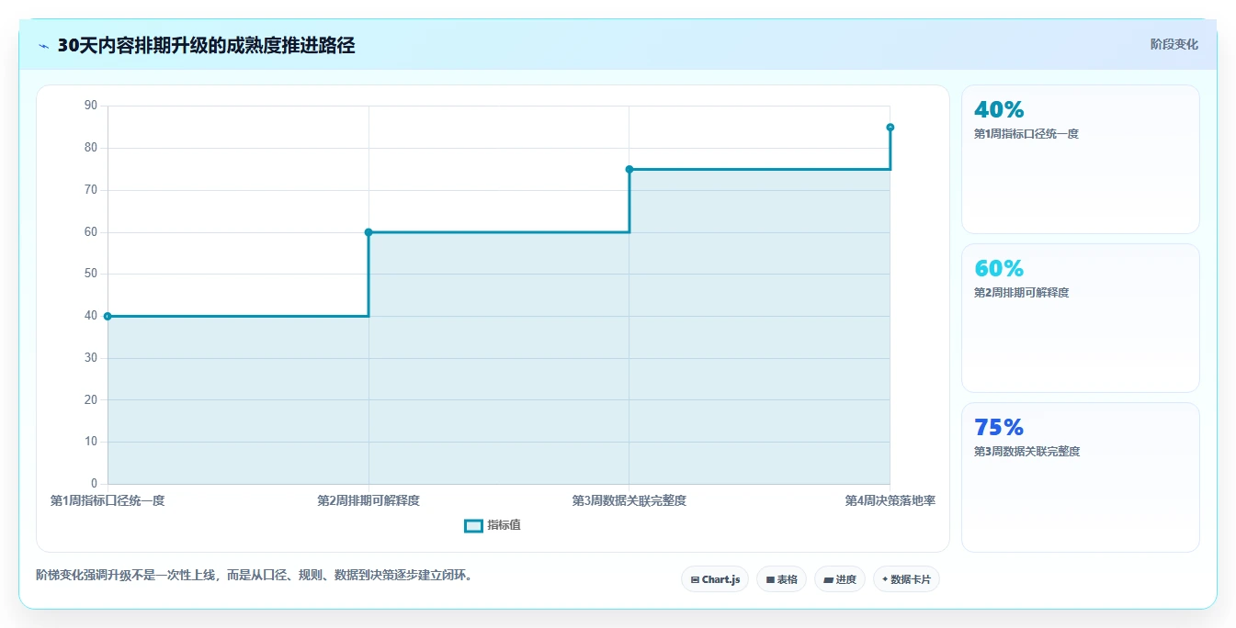The image size is (1236, 628).
Task: Click y-axis tick label 0
Action: click(94, 484)
